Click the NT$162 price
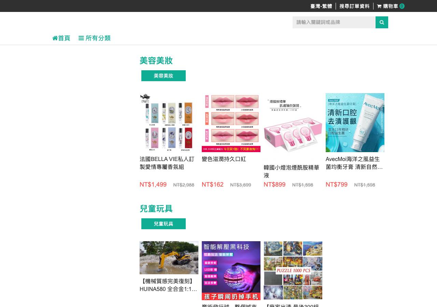The image size is (437, 307). pyautogui.click(x=213, y=185)
